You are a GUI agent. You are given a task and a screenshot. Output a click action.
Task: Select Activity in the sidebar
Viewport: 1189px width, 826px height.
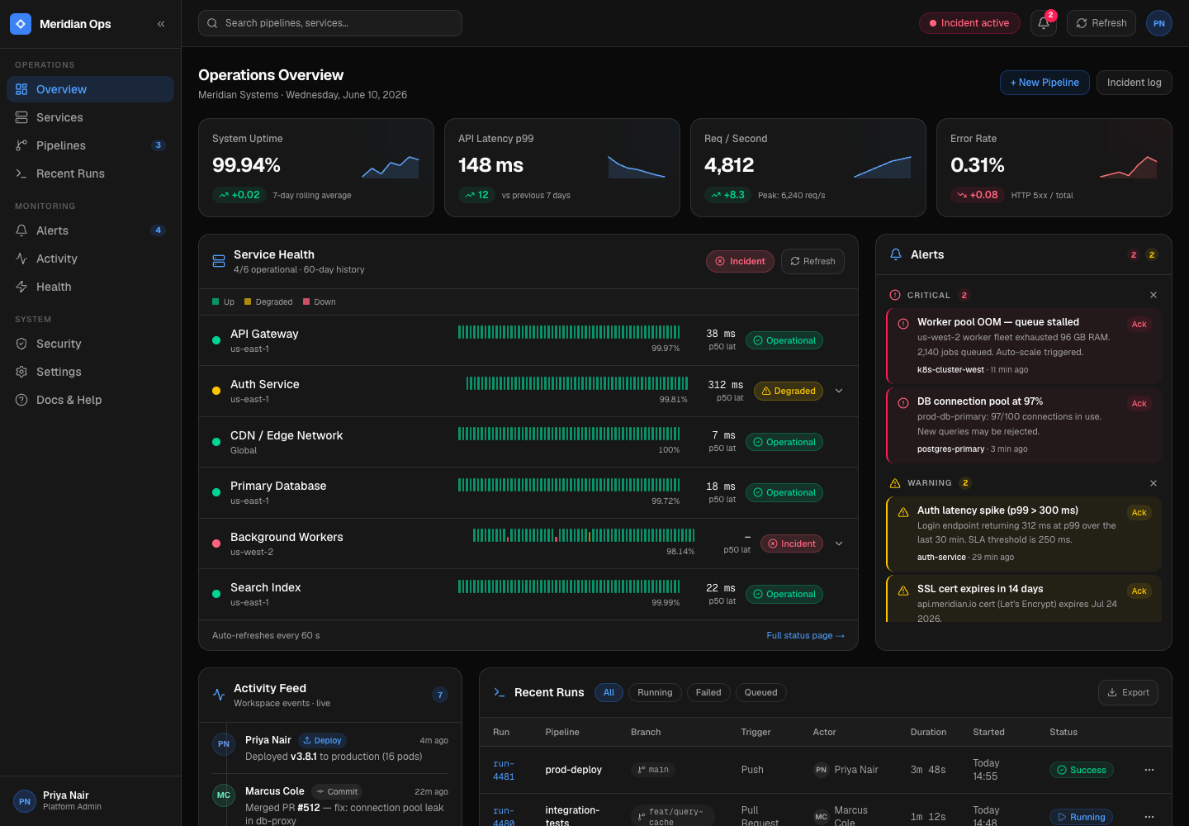90,259
